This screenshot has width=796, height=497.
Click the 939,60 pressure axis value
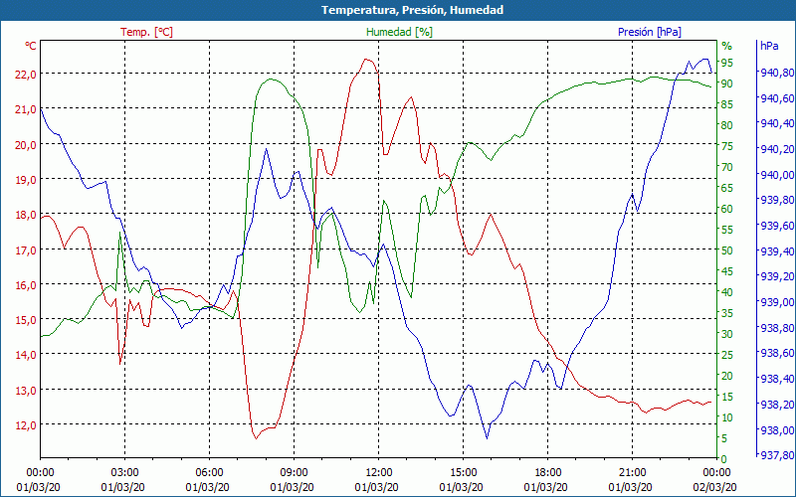(777, 226)
